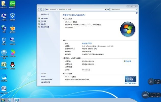The height and width of the screenshot is (102, 161).
Task: Click the 计算机全名 value SC-201611212234
Action: click(x=88, y=64)
